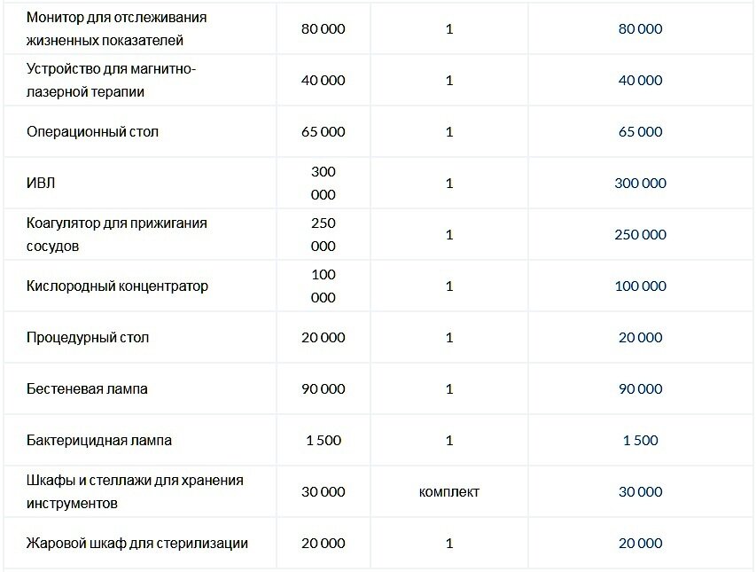The image size is (756, 572).
Task: Select the 'ИВЛ' equipment name
Action: coord(41,184)
